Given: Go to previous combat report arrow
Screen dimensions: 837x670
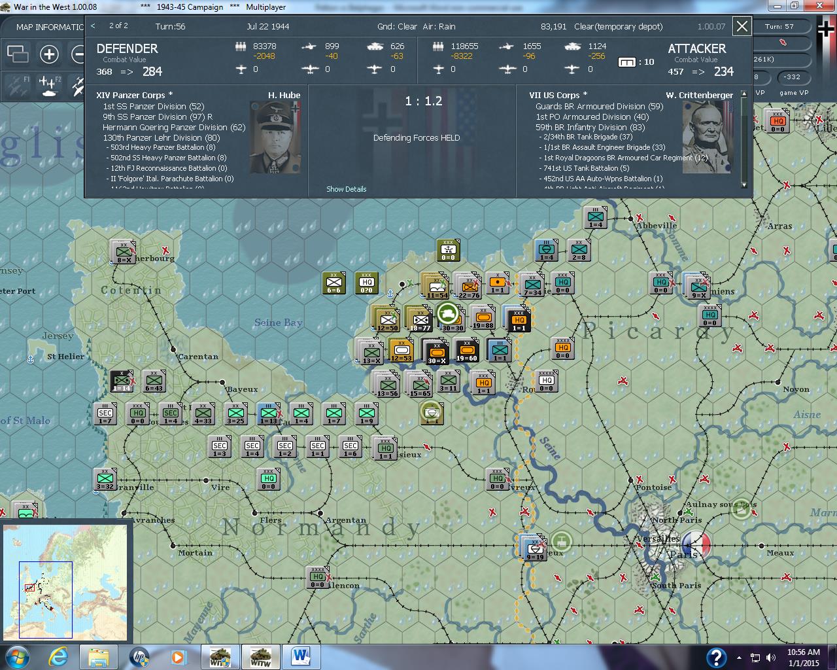Looking at the screenshot, I should (x=94, y=26).
